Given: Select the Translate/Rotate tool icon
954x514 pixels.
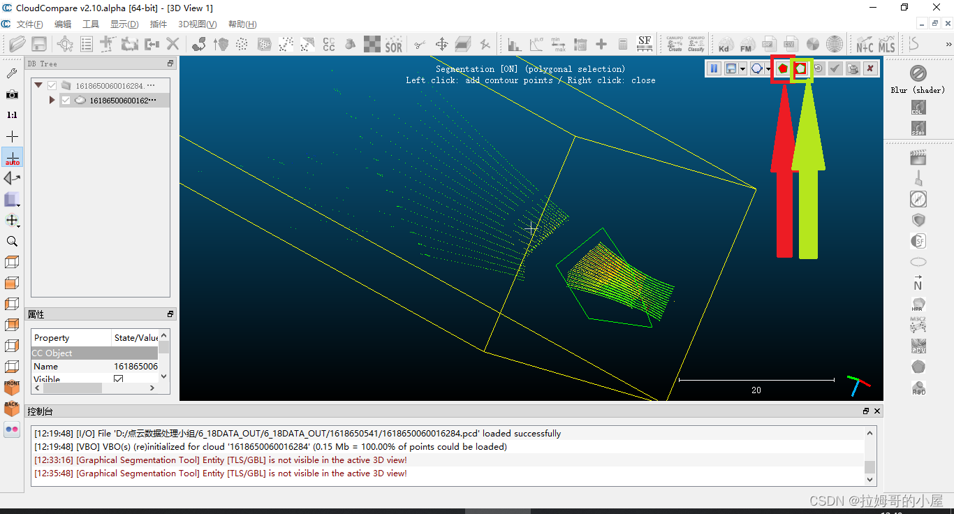Looking at the screenshot, I should [x=441, y=44].
